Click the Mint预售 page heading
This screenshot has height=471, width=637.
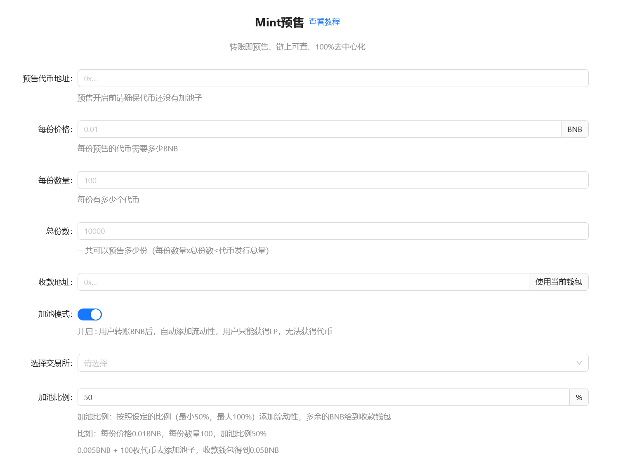[x=279, y=22]
